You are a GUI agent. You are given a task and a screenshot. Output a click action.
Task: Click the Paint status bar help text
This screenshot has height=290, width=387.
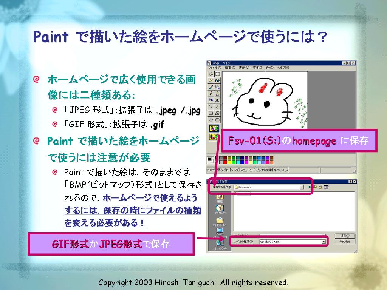[x=248, y=170]
